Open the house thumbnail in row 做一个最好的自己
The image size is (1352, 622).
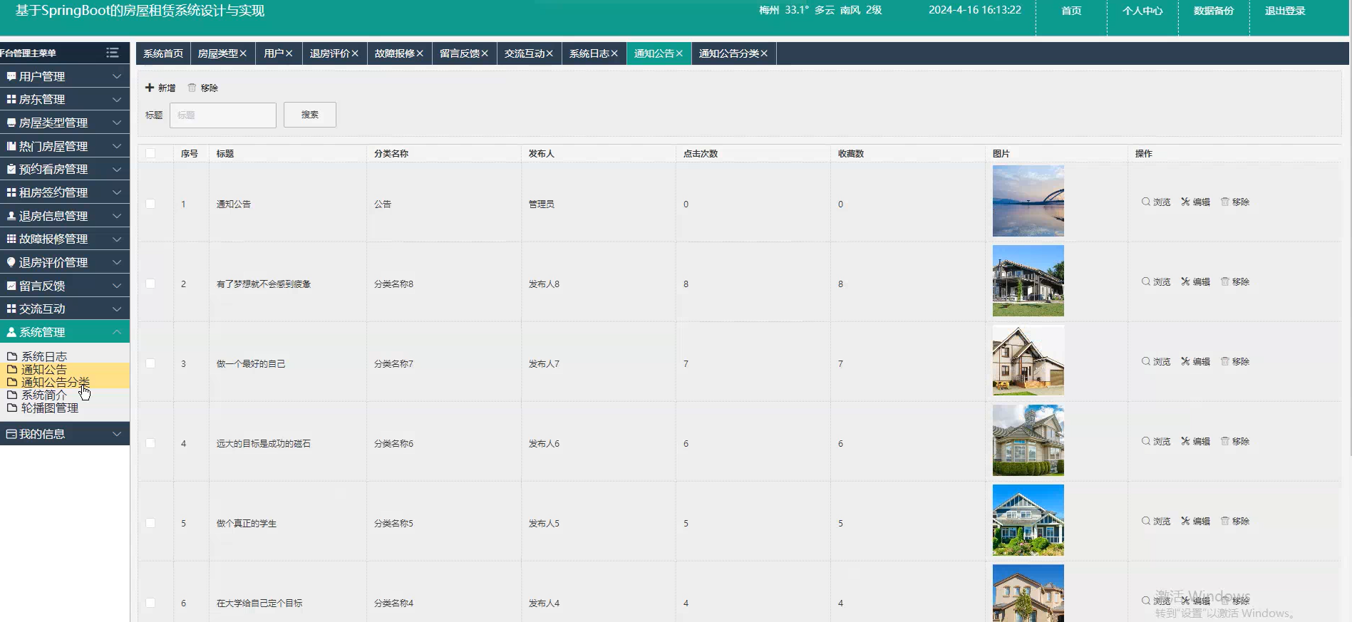[x=1028, y=361]
